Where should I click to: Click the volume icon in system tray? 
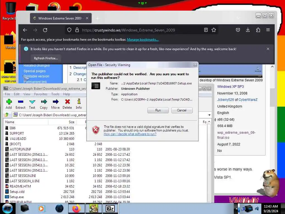[x=257, y=209]
